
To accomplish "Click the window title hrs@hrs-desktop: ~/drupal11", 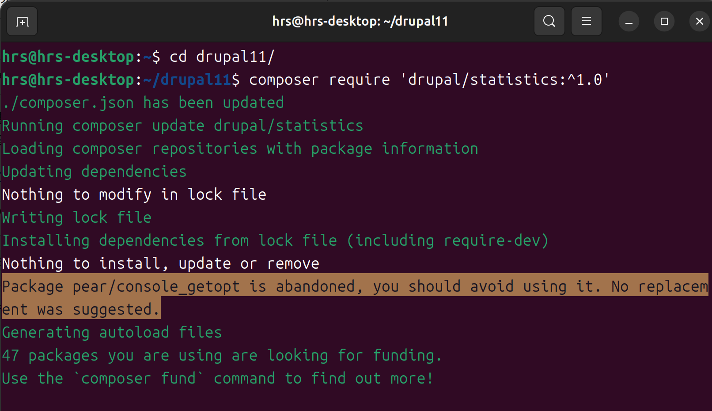I will (360, 21).
